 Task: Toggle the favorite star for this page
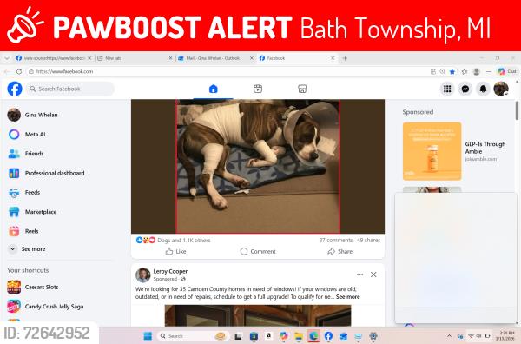tap(452, 71)
